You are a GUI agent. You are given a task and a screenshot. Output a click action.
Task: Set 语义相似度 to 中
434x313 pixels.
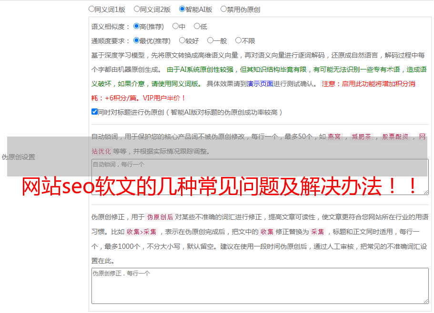(175, 26)
